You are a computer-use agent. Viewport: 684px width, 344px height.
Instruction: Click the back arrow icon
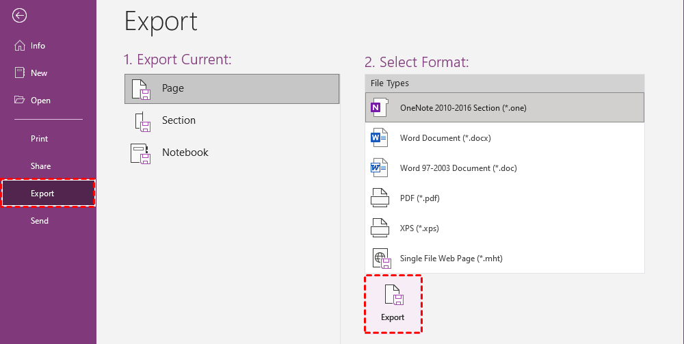coord(20,16)
